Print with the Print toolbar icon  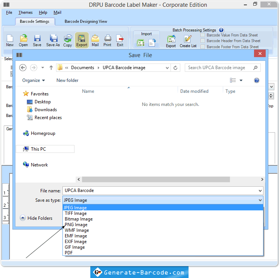(x=108, y=41)
